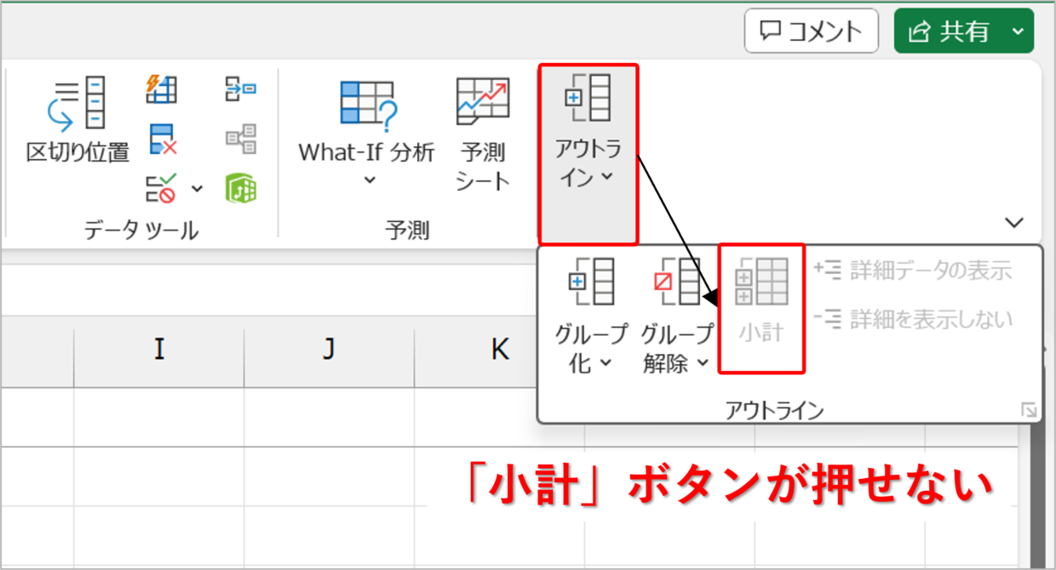Click the Data Validation icon
The width and height of the screenshot is (1056, 570).
tap(161, 187)
